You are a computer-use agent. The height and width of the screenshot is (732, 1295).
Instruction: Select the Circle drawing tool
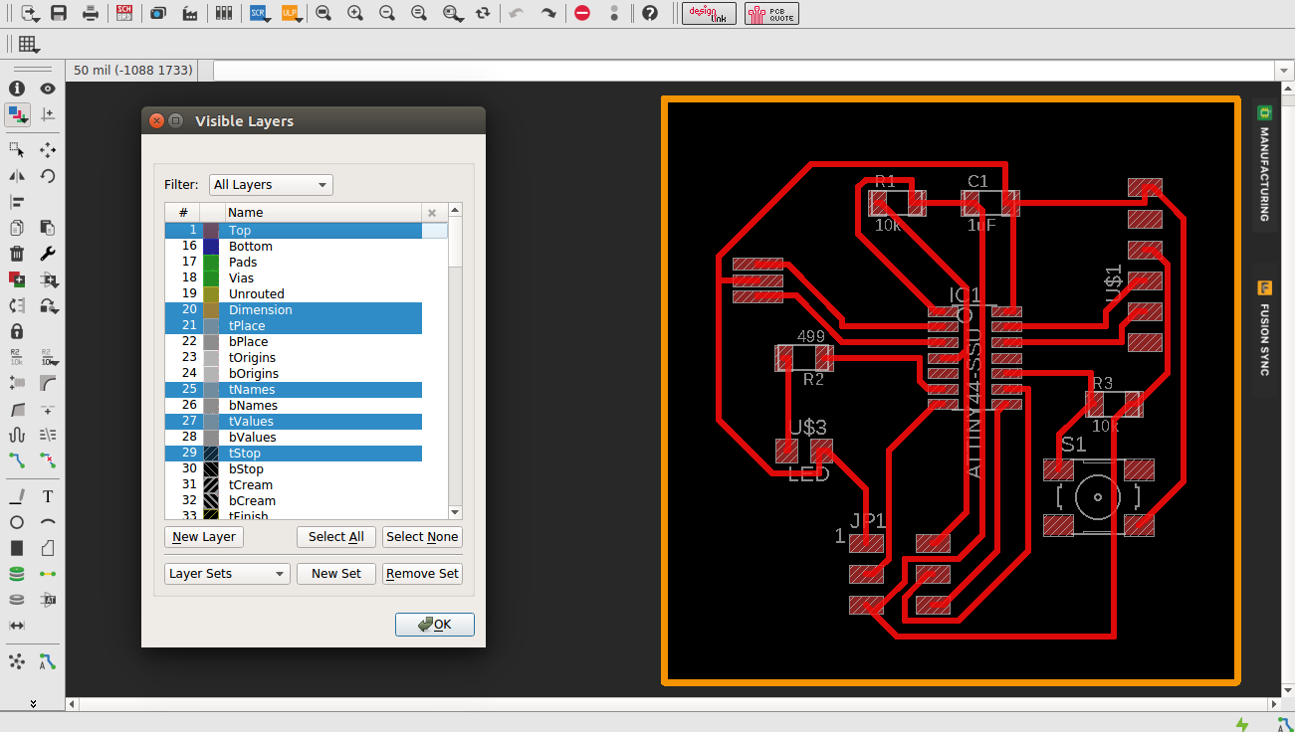point(17,522)
